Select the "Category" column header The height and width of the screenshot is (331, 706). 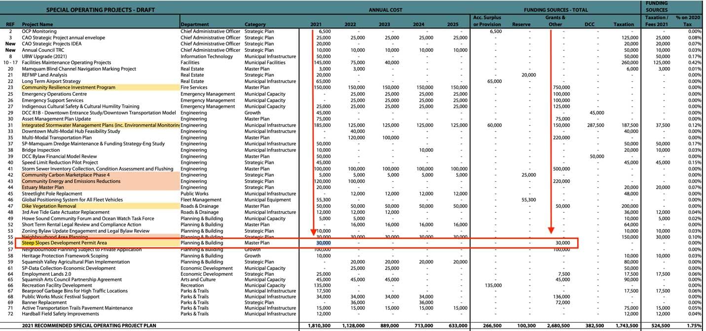(x=255, y=24)
